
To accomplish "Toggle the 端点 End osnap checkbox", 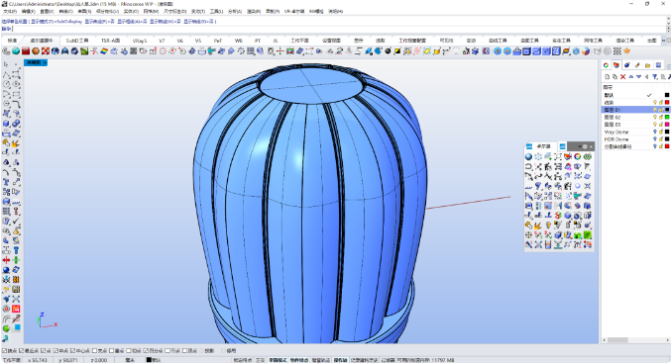I will click(x=9, y=351).
